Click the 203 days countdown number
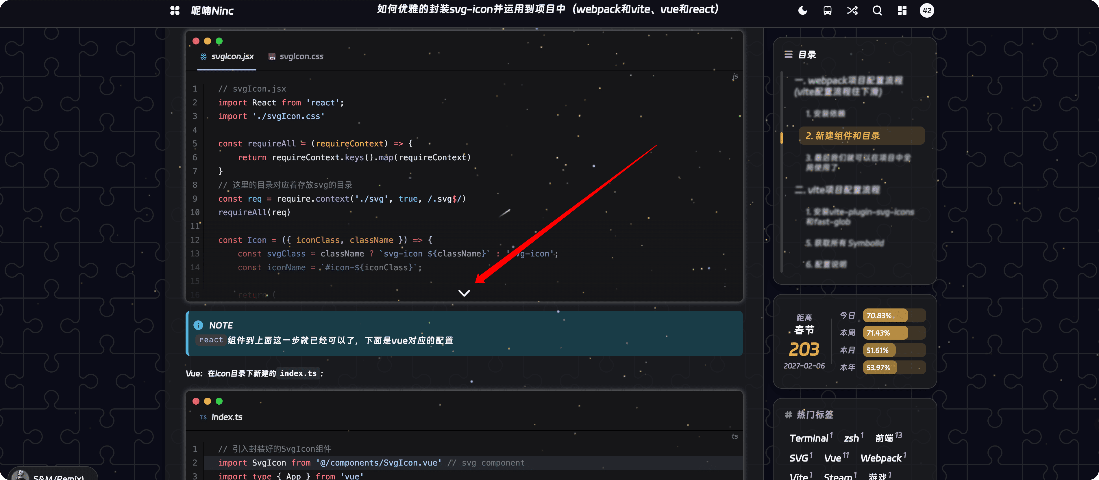Screen dimensions: 1099x480 tap(804, 349)
